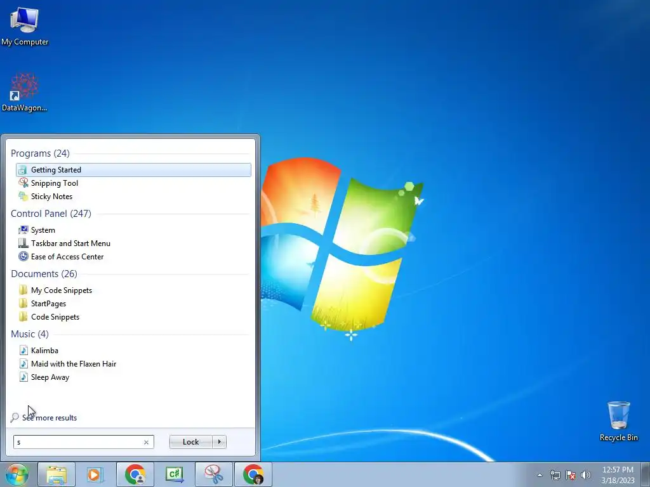Open Sticky Notes program result
Image resolution: width=650 pixels, height=487 pixels.
click(x=133, y=197)
